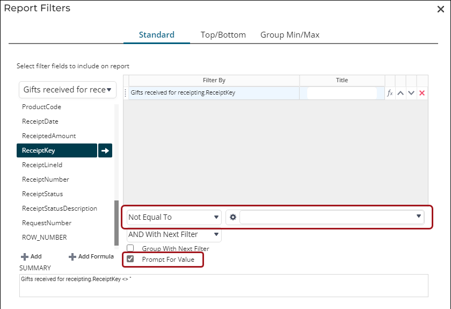Screen dimensions: 451x309
Task: Close the Report Filters dialog
Action: 441,9
